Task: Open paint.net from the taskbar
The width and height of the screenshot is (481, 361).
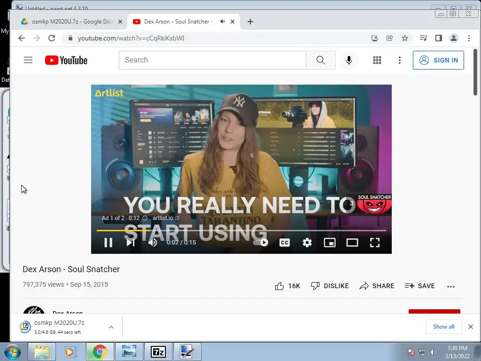Action: click(x=187, y=352)
